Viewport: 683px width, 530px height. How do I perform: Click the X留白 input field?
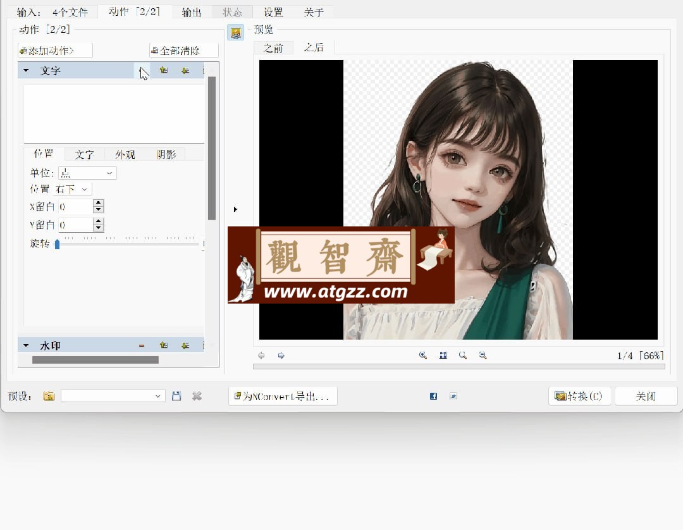[76, 206]
